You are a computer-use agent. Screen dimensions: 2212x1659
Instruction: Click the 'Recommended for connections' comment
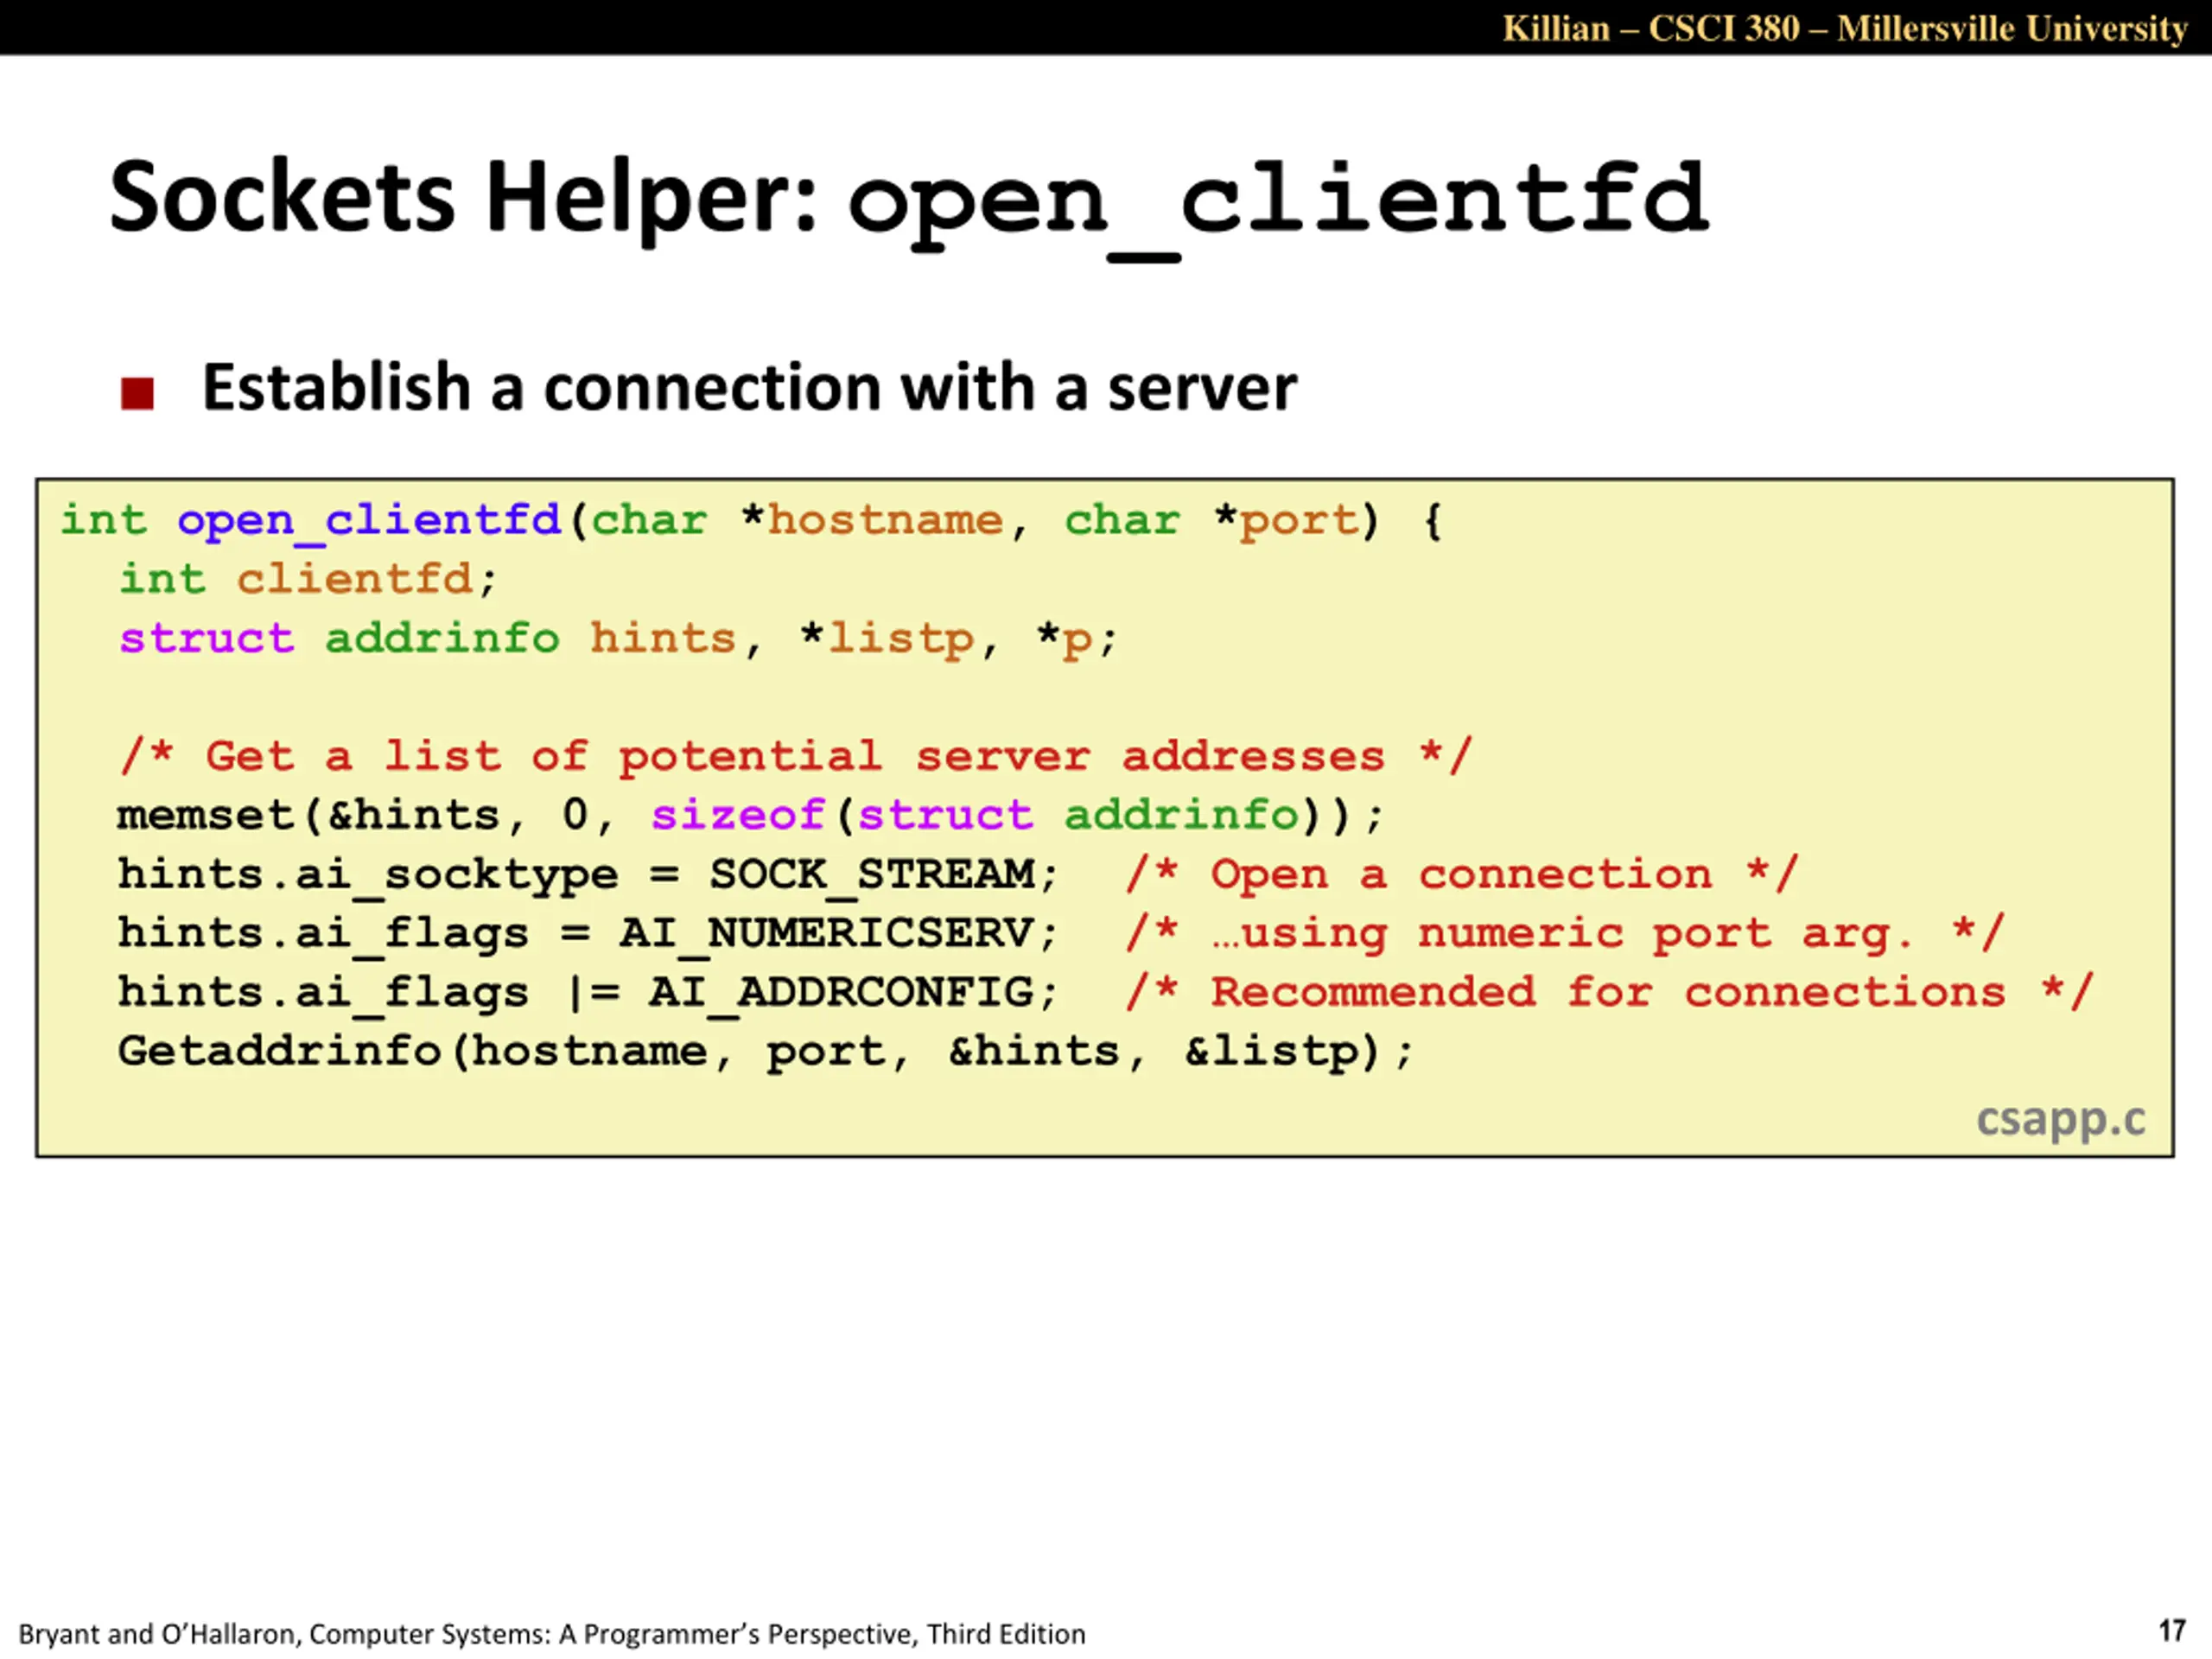coord(1609,992)
